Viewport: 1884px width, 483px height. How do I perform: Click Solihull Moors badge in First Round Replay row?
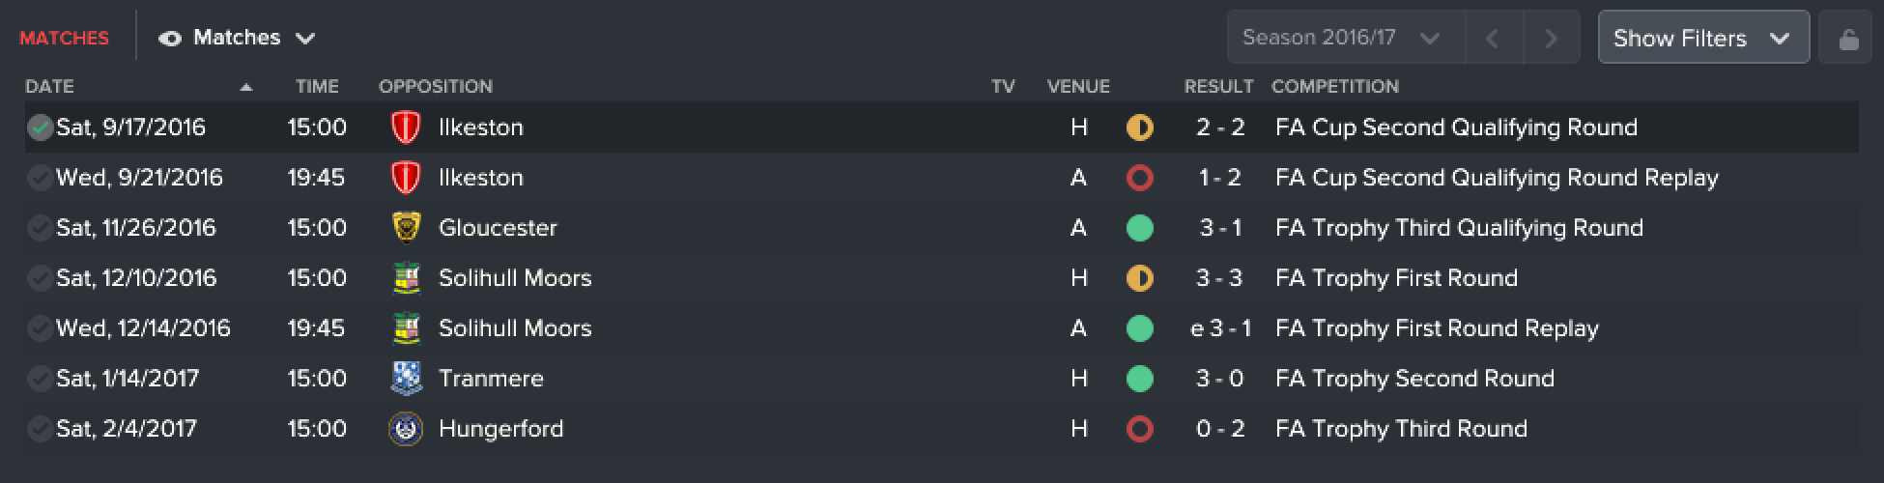407,328
